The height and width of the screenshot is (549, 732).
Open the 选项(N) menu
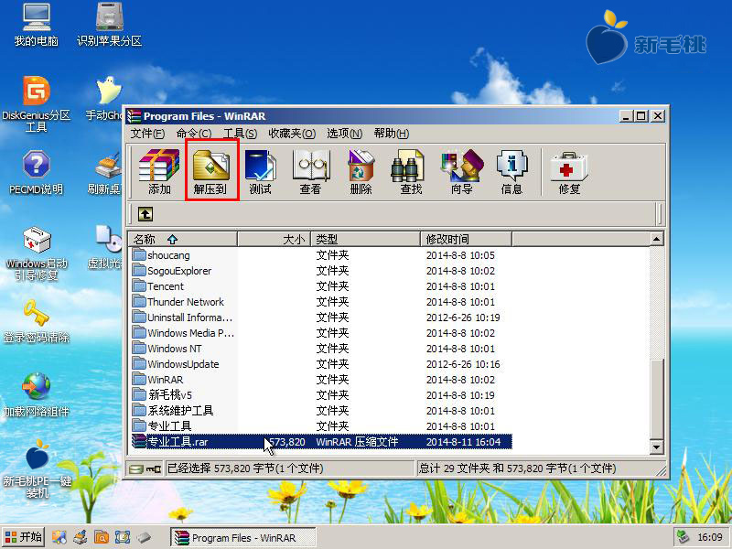click(345, 134)
